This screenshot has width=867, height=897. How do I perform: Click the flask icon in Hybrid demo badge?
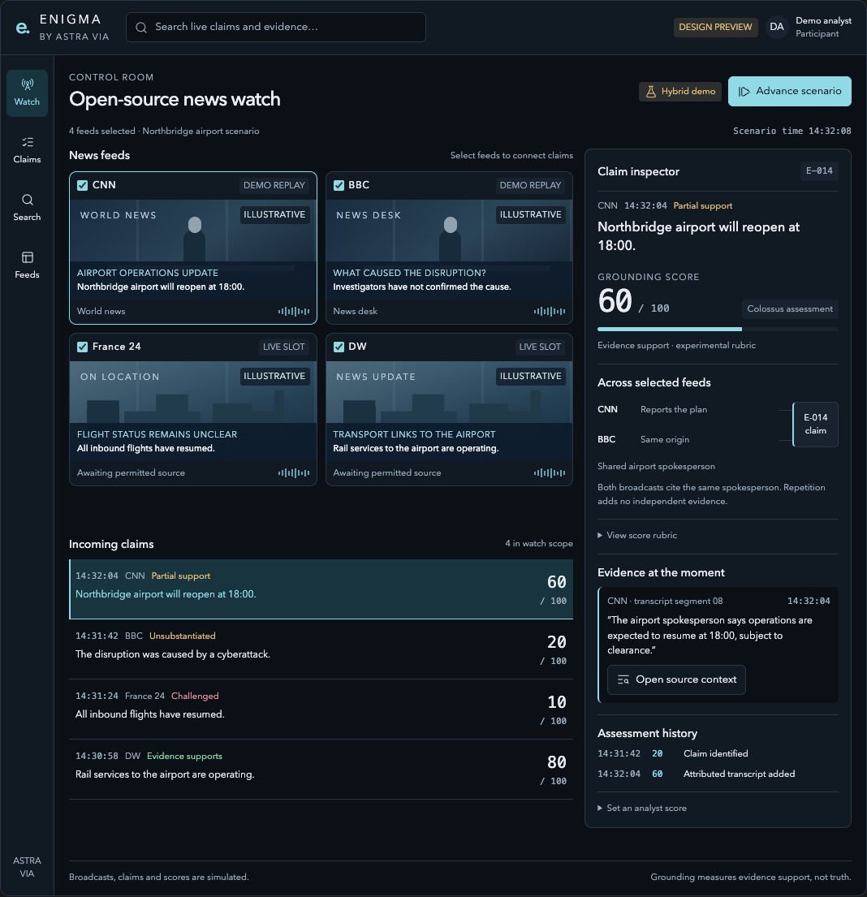(x=651, y=92)
